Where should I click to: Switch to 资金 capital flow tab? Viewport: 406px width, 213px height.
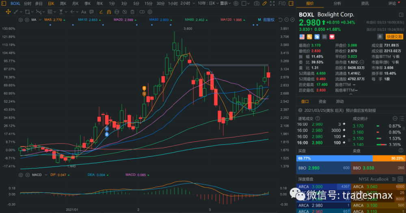(322, 102)
